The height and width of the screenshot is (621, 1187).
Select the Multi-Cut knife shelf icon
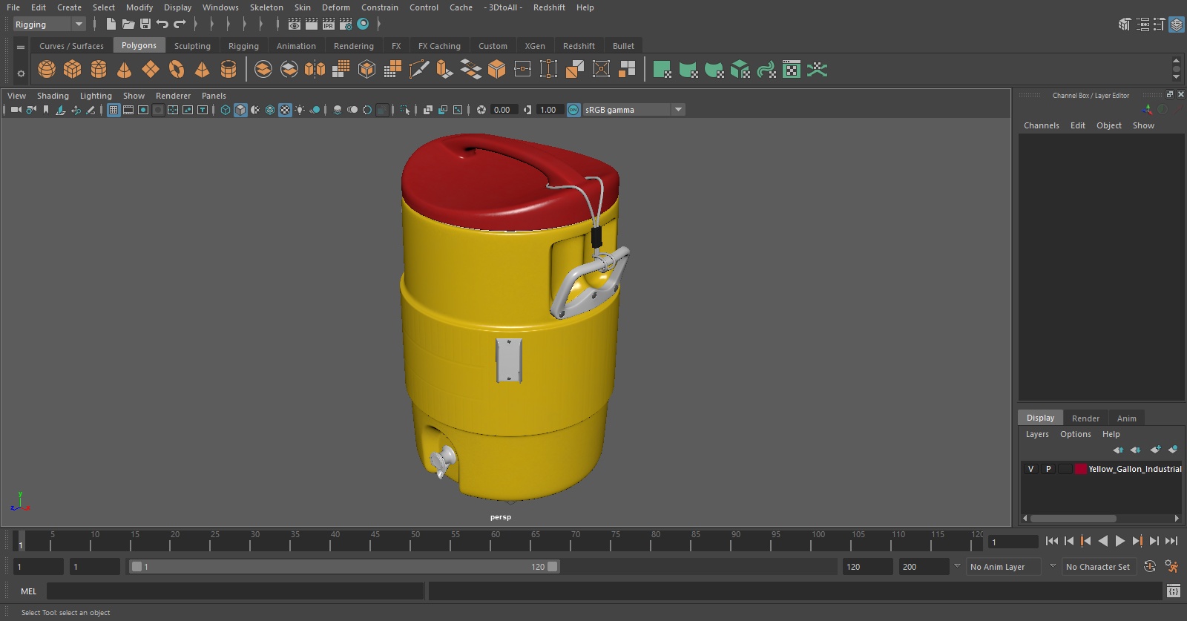click(419, 70)
